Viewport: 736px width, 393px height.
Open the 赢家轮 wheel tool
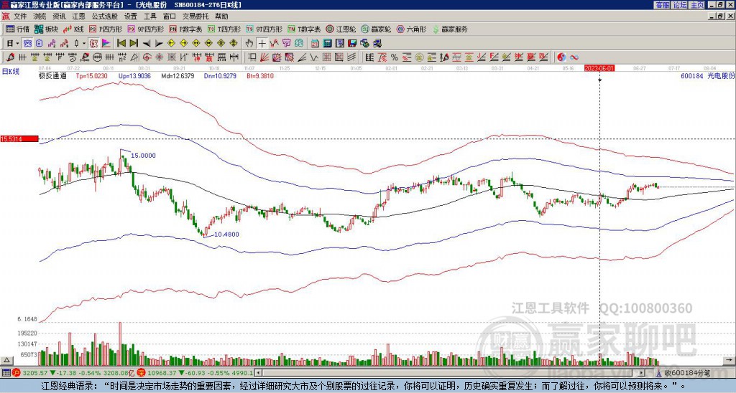tap(377, 29)
